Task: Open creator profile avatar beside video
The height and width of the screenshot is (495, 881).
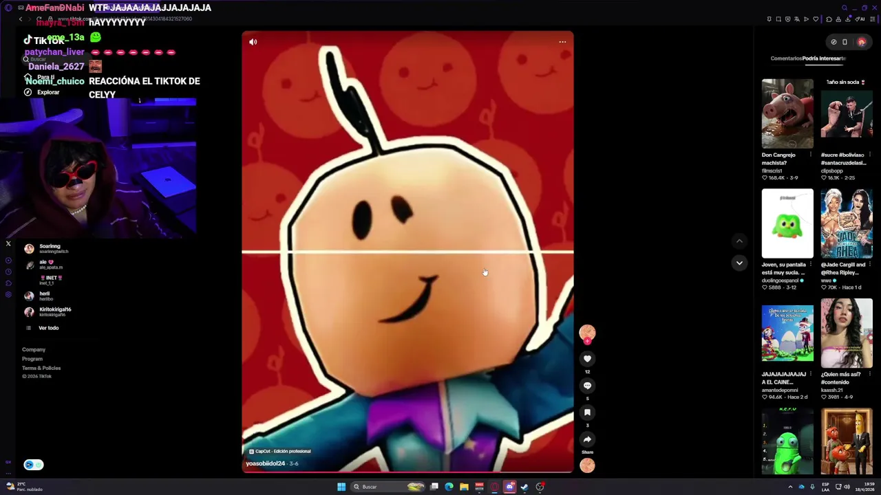Action: [587, 333]
